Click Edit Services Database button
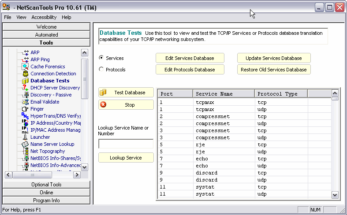Screen dimensions: 347x215 (x=190, y=58)
